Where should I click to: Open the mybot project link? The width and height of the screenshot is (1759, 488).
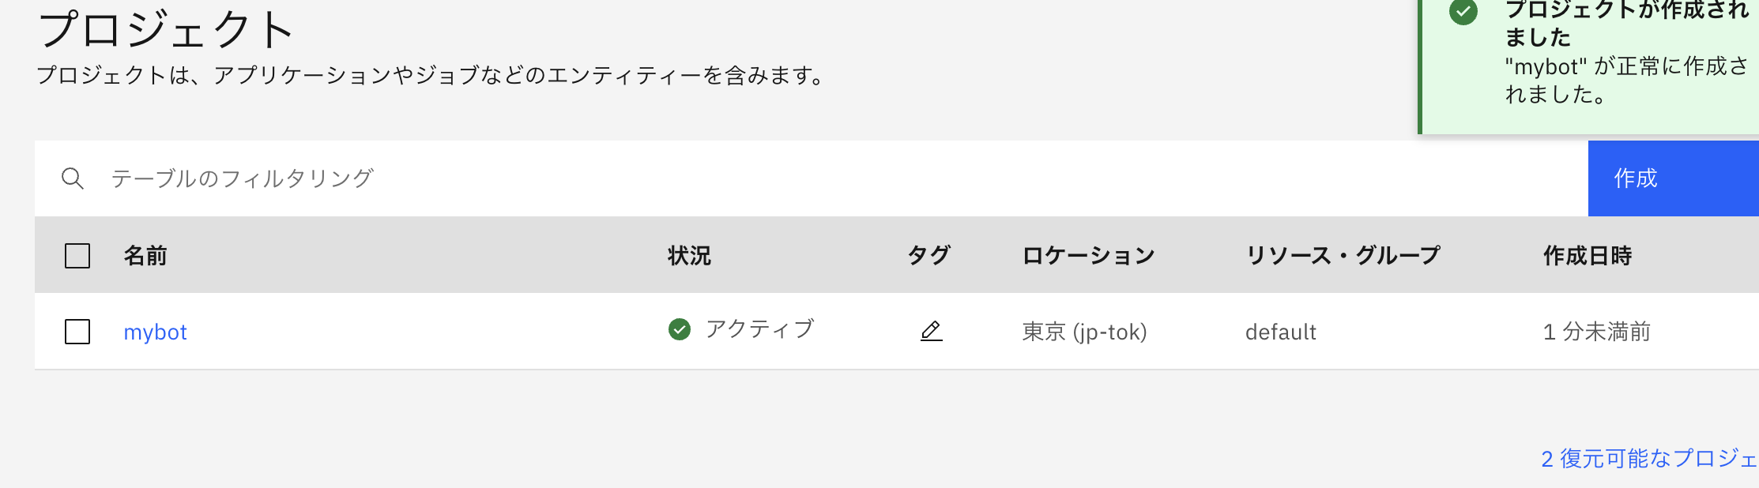(156, 332)
